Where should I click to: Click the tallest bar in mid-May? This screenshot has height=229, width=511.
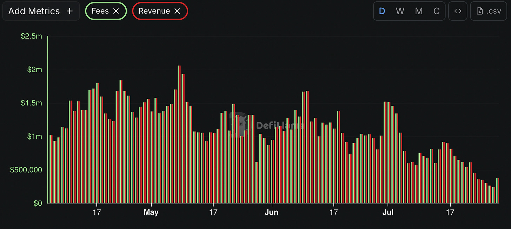(x=179, y=134)
